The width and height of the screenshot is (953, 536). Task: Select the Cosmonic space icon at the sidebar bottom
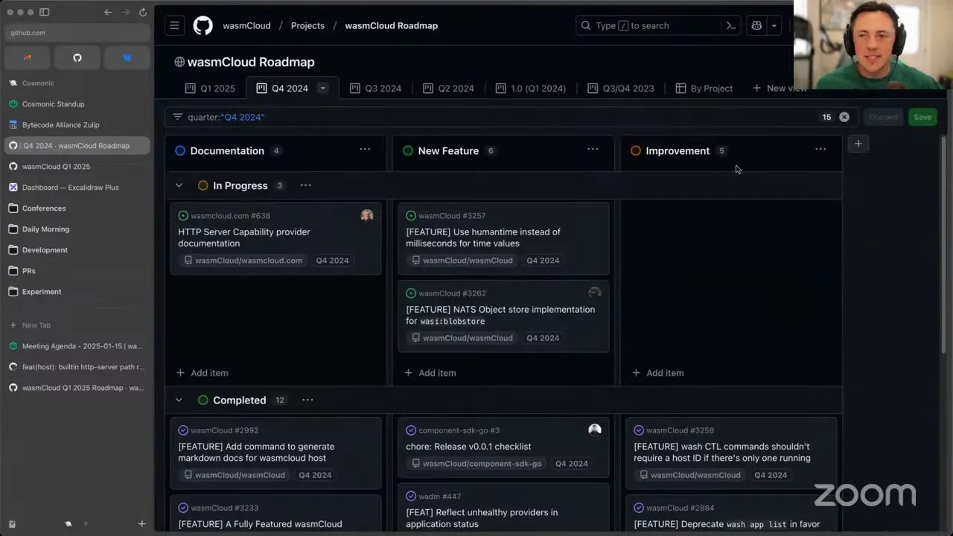(68, 524)
